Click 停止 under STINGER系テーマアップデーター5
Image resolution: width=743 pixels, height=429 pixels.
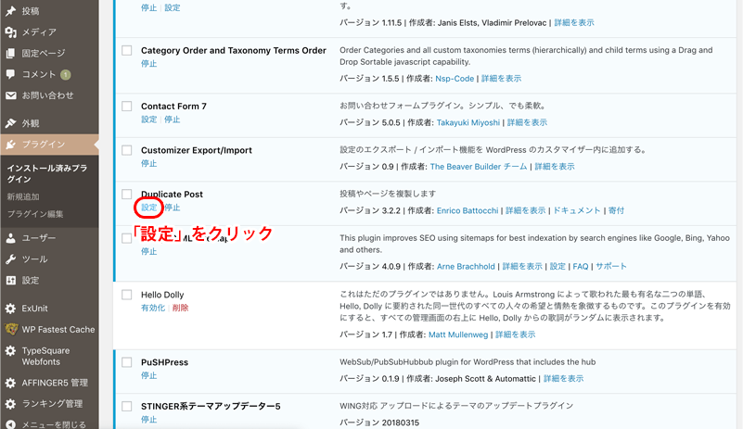coord(148,420)
